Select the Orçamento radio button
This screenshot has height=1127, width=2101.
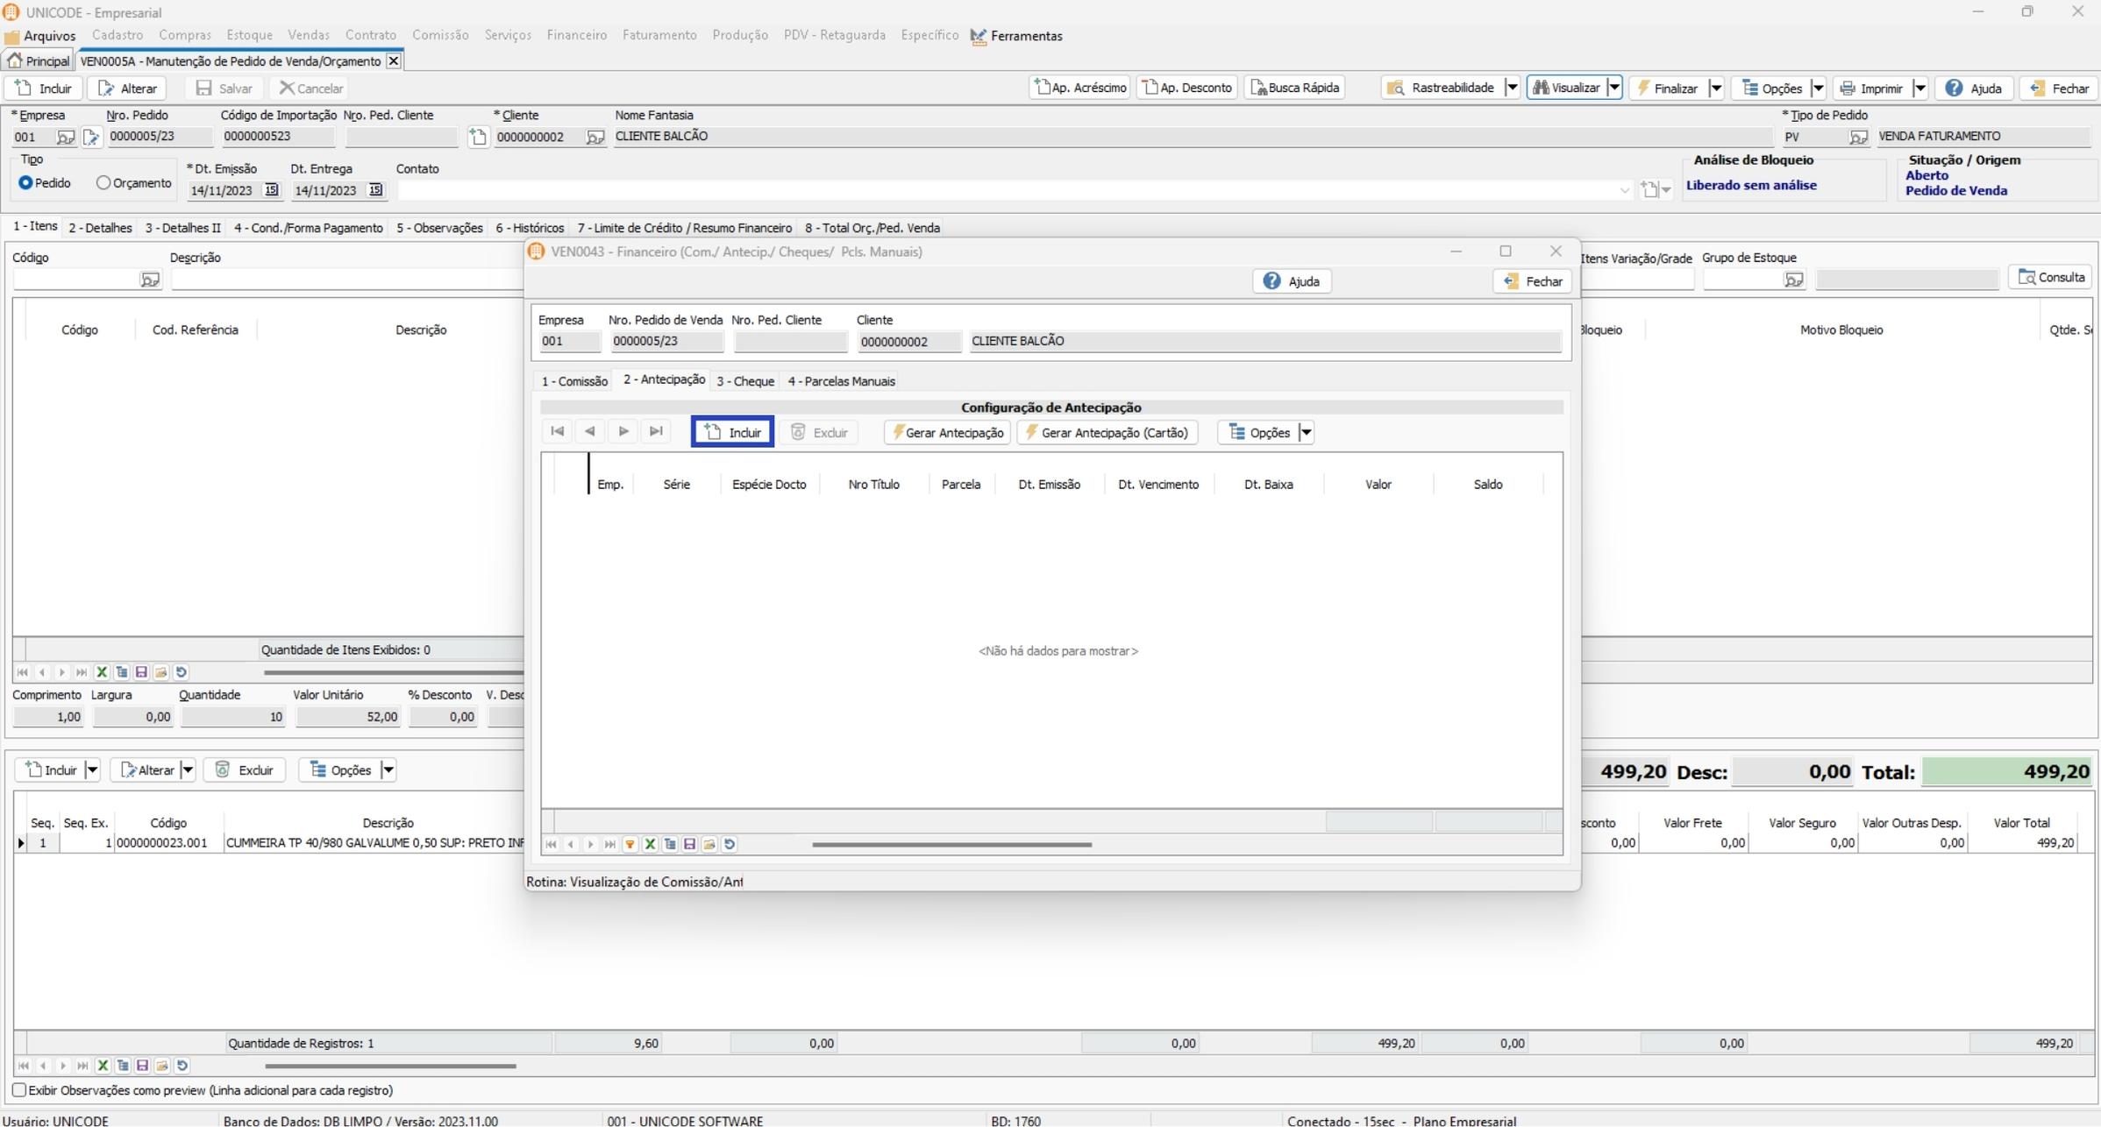coord(103,183)
